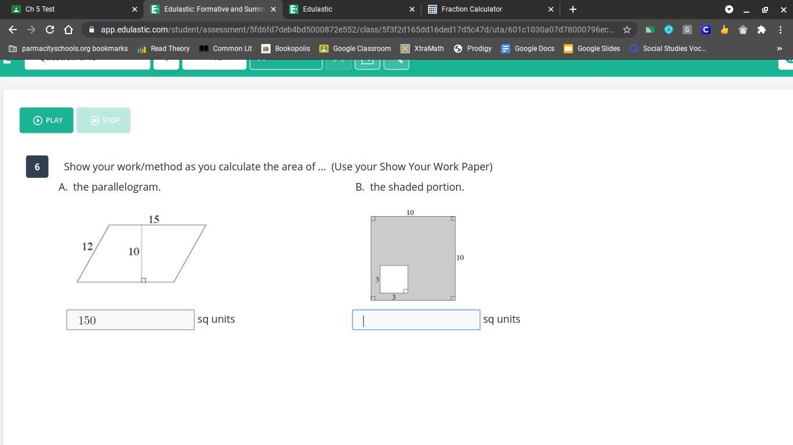
Task: Open the tab titled just Edulastic
Action: click(x=352, y=9)
